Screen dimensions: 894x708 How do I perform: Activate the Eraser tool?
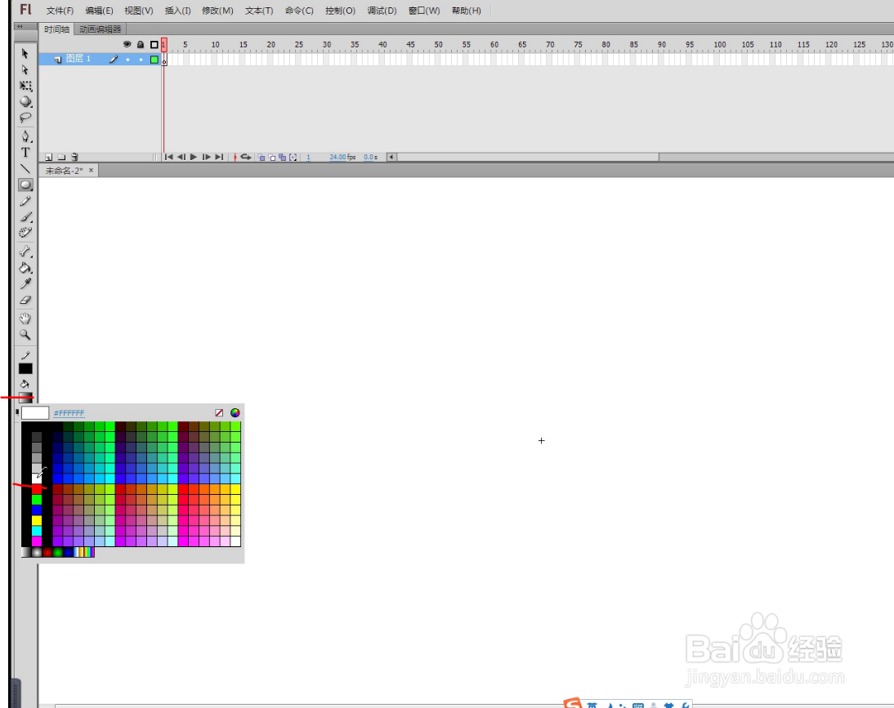click(x=25, y=300)
